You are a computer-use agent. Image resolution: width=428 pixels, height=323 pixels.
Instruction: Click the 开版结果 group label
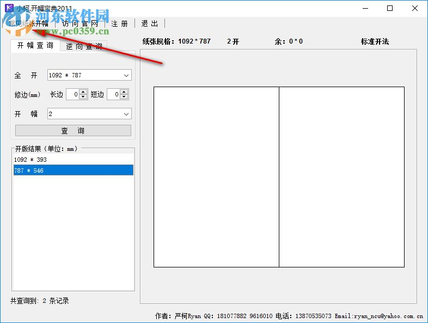(46, 149)
